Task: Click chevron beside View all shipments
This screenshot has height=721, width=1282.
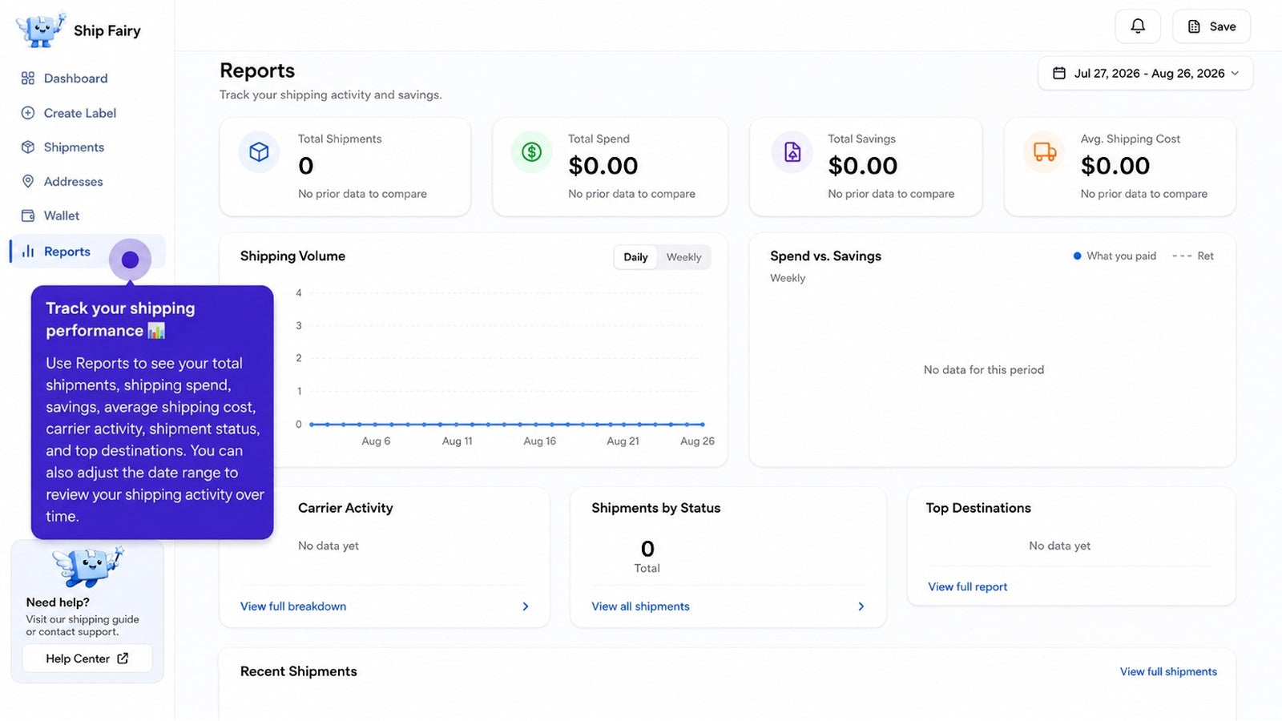Action: pos(861,606)
